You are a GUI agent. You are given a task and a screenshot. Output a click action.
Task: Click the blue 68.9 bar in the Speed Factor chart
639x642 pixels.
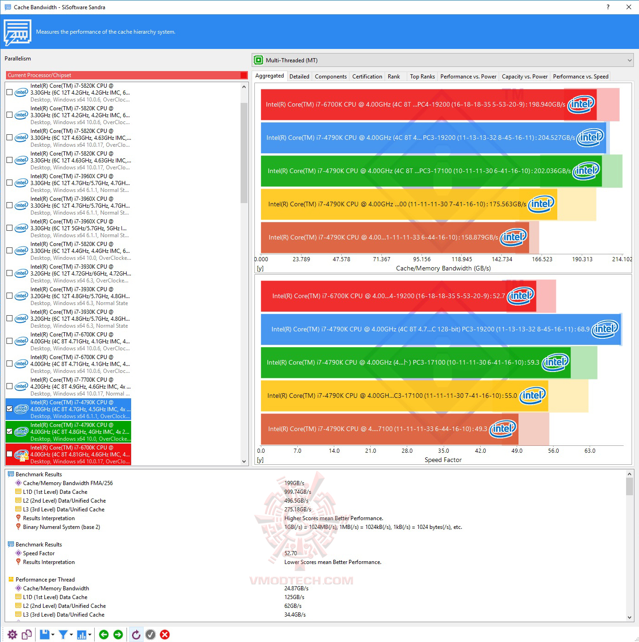pyautogui.click(x=440, y=329)
